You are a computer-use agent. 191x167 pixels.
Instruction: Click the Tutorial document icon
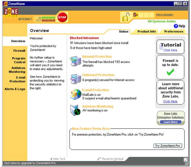[161, 47]
